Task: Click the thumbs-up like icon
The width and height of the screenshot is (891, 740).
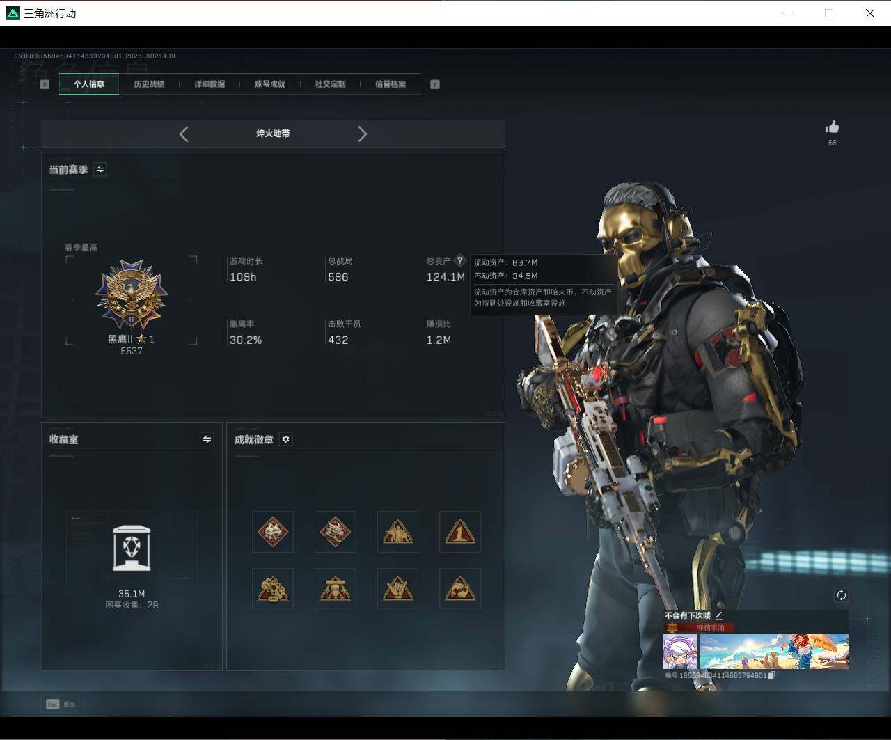Action: click(x=832, y=127)
